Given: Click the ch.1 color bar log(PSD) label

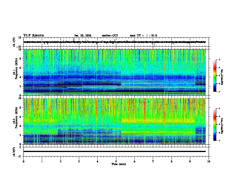Looking at the screenshot, I should pyautogui.click(x=222, y=77).
